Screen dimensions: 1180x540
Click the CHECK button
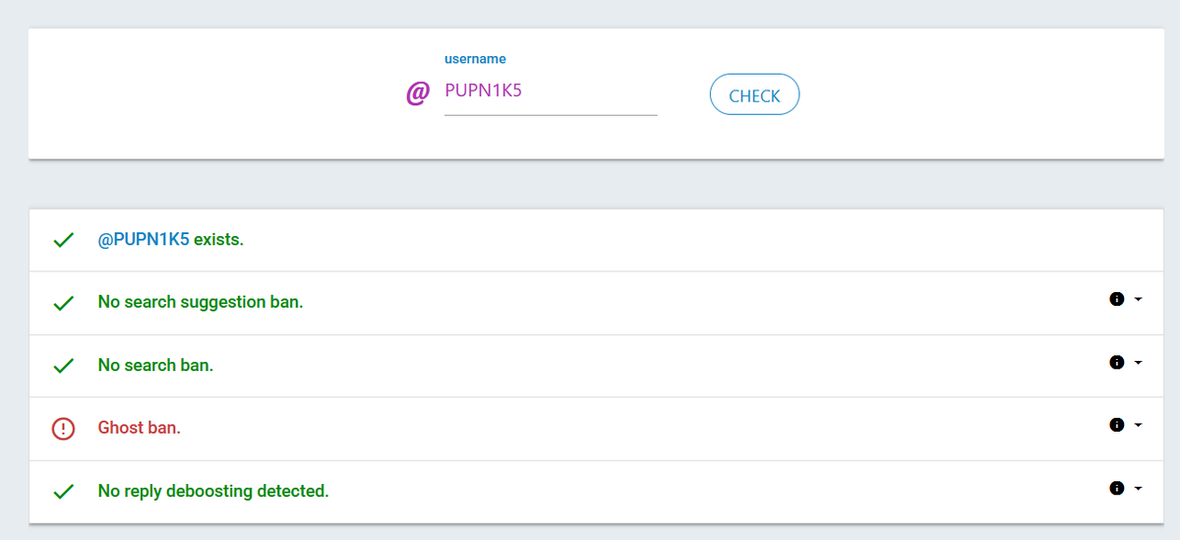pos(754,95)
